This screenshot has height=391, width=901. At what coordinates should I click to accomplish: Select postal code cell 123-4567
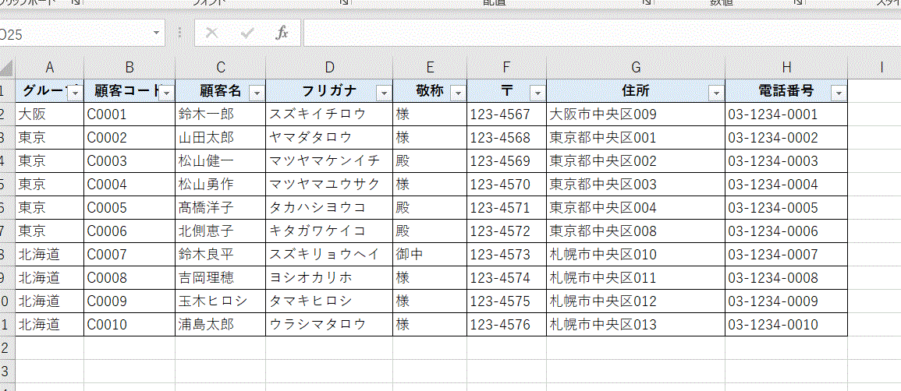pyautogui.click(x=506, y=114)
